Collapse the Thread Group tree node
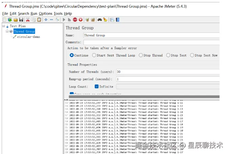 coord(7,31)
